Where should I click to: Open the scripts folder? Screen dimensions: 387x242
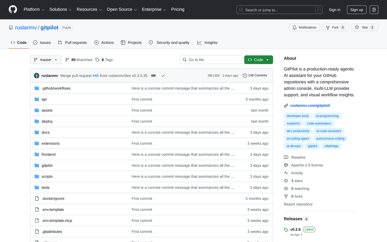tap(47, 176)
